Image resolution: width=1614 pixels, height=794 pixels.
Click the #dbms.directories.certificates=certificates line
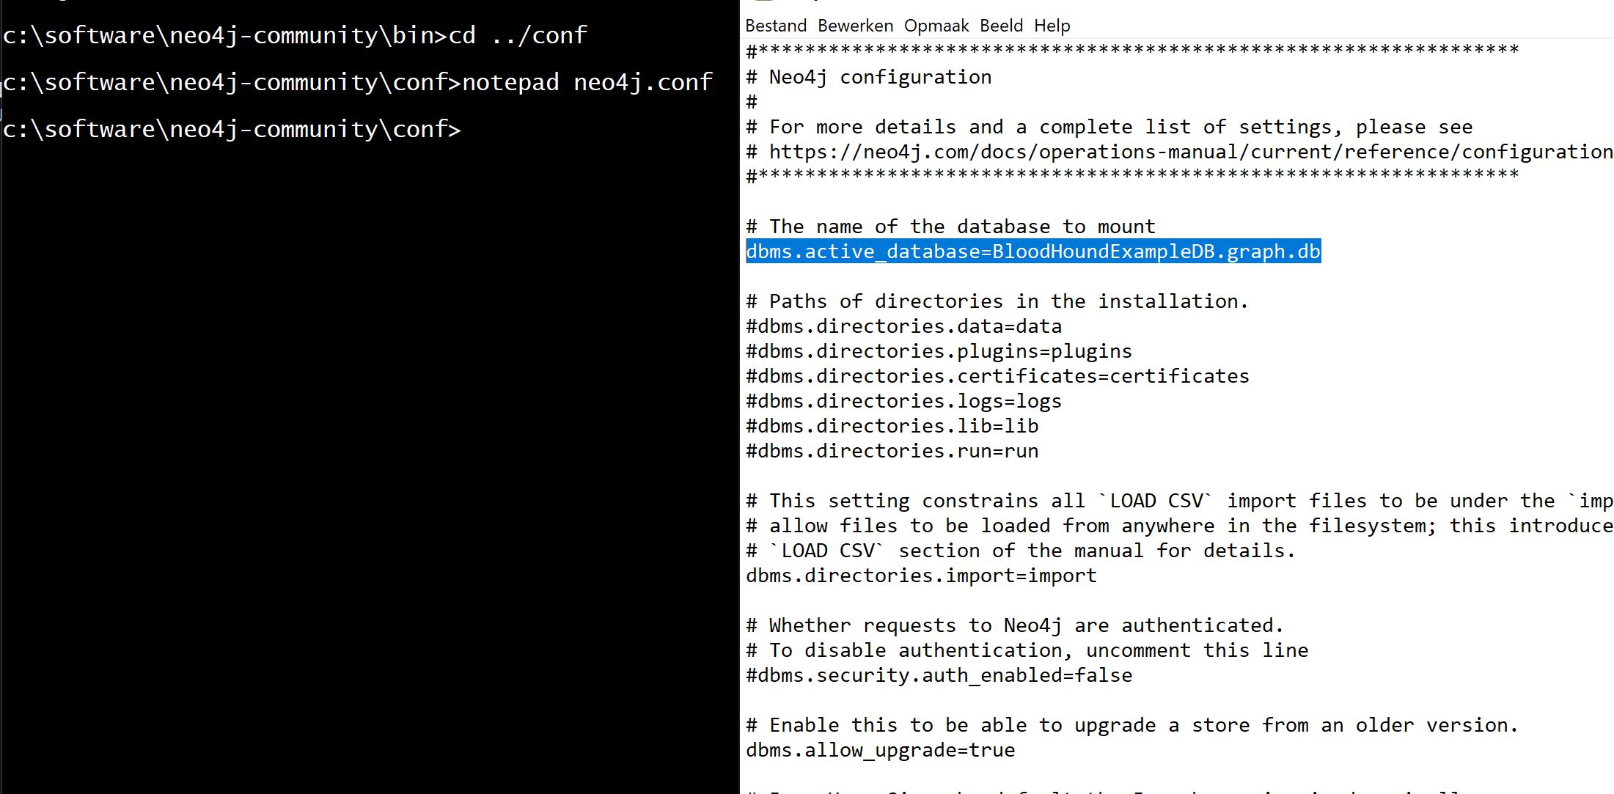[x=997, y=376]
